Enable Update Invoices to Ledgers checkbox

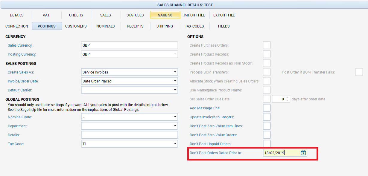(267, 117)
